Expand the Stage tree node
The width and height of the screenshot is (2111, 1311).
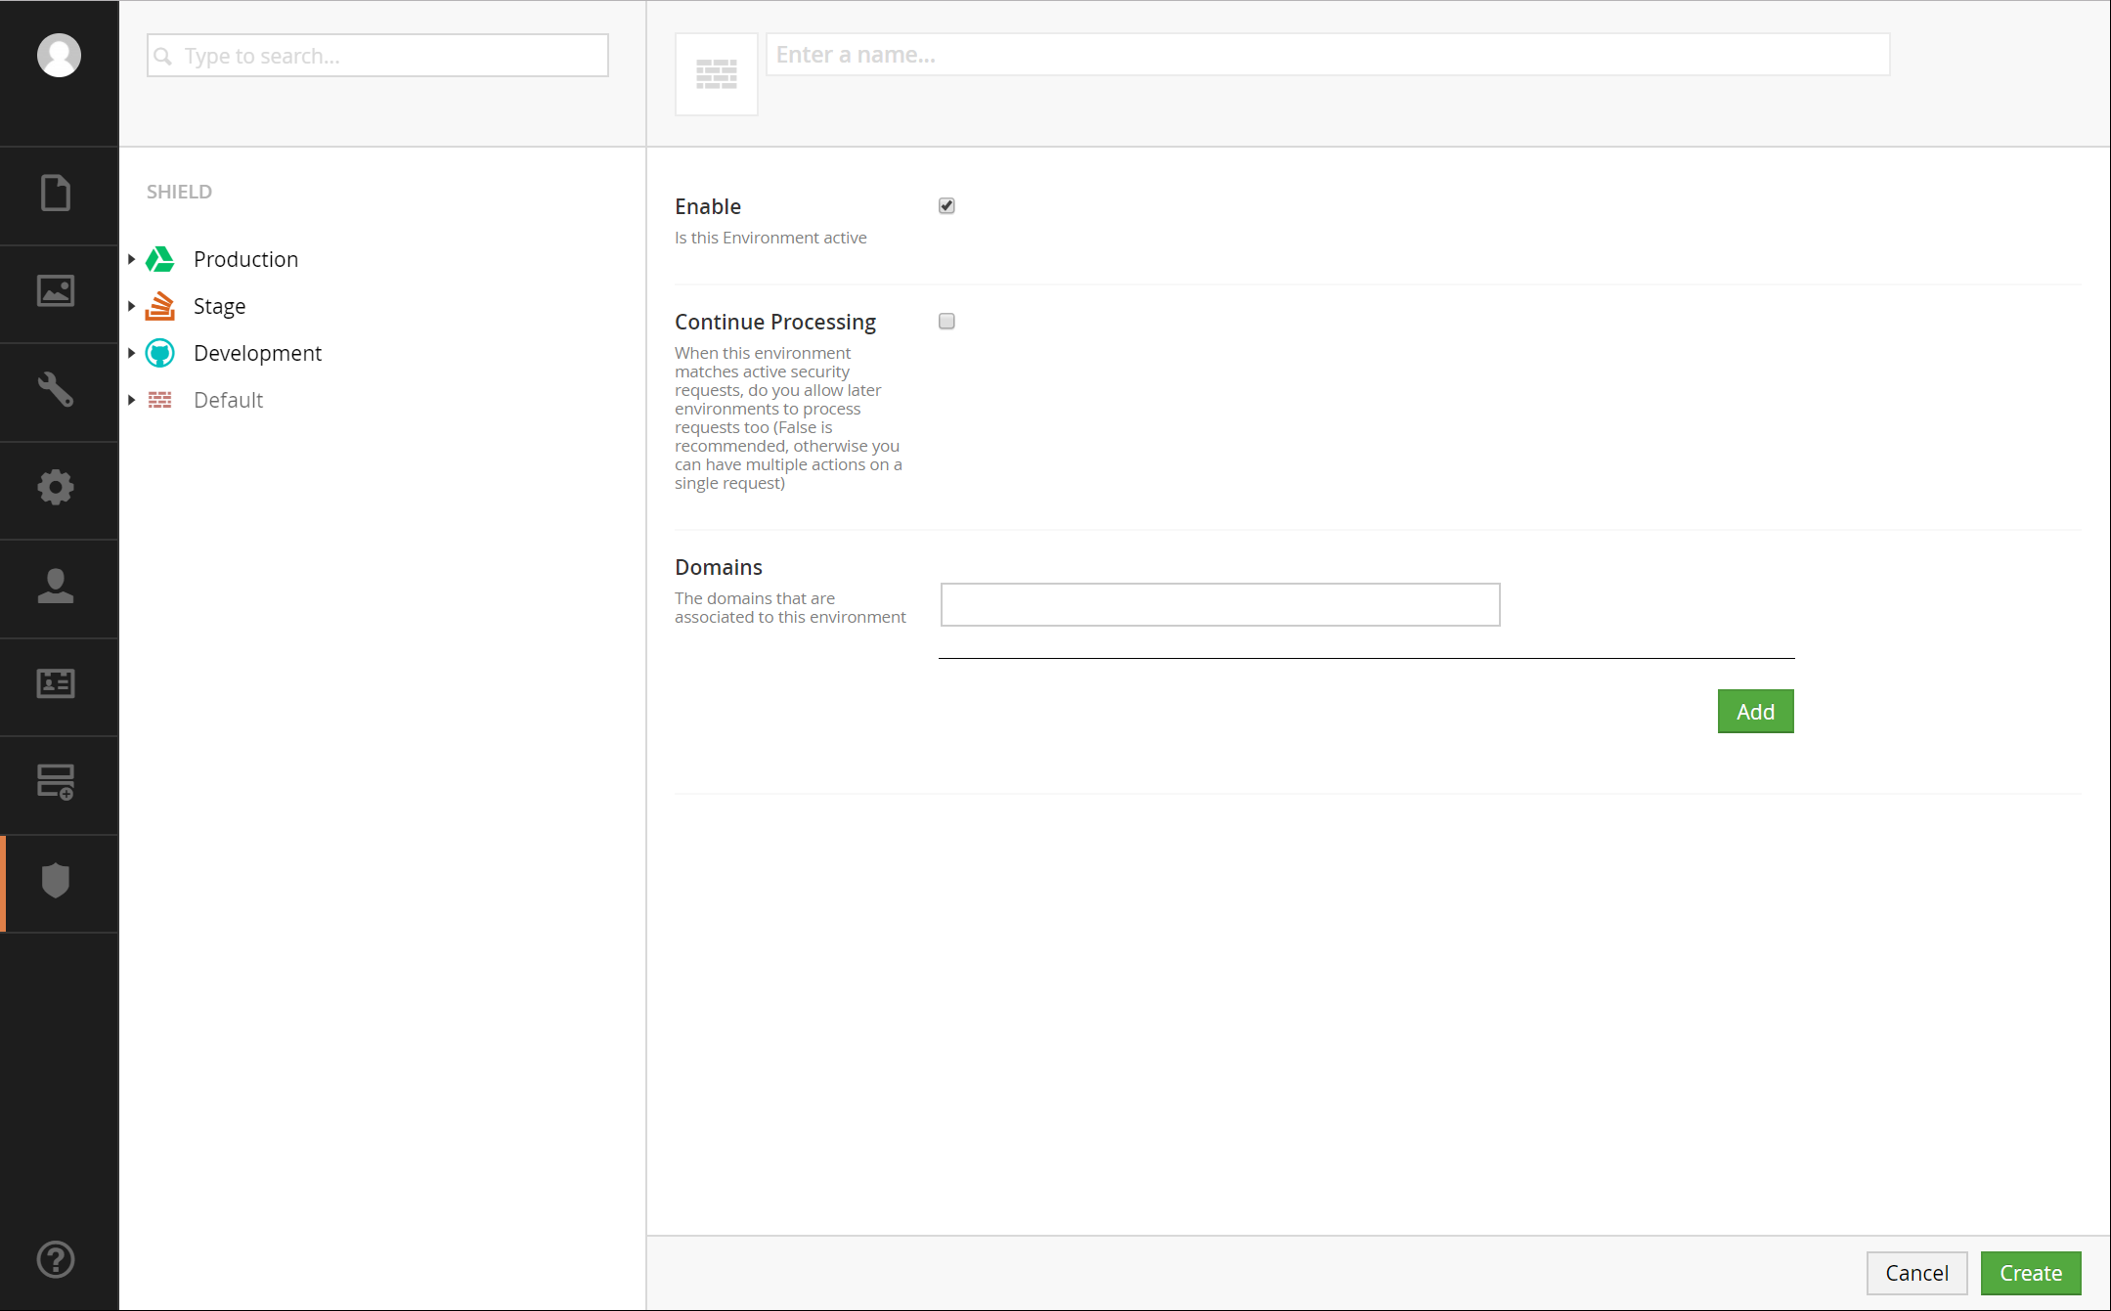(131, 306)
